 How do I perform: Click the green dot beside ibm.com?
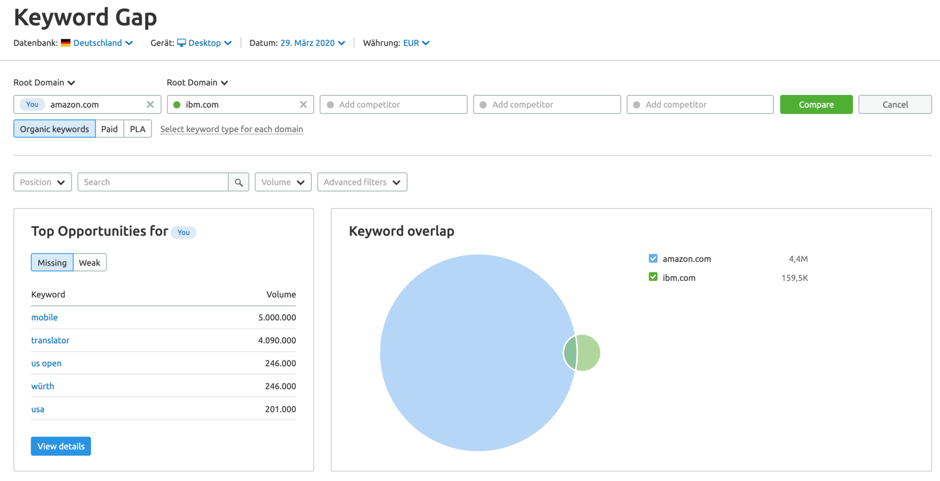click(177, 104)
